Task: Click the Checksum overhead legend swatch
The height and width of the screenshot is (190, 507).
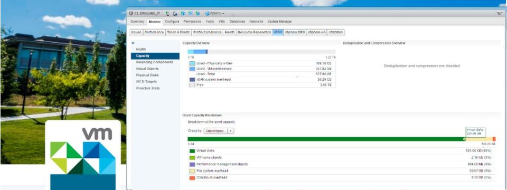Action: point(192,178)
